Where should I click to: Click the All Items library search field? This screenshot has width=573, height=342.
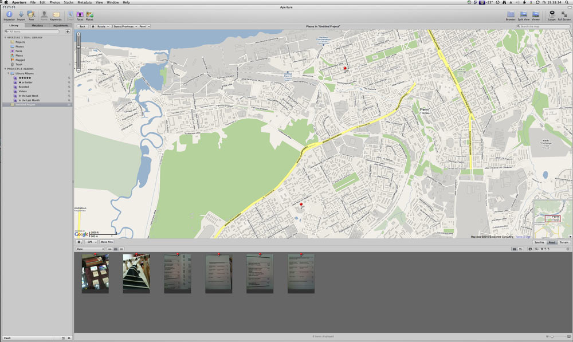32,32
